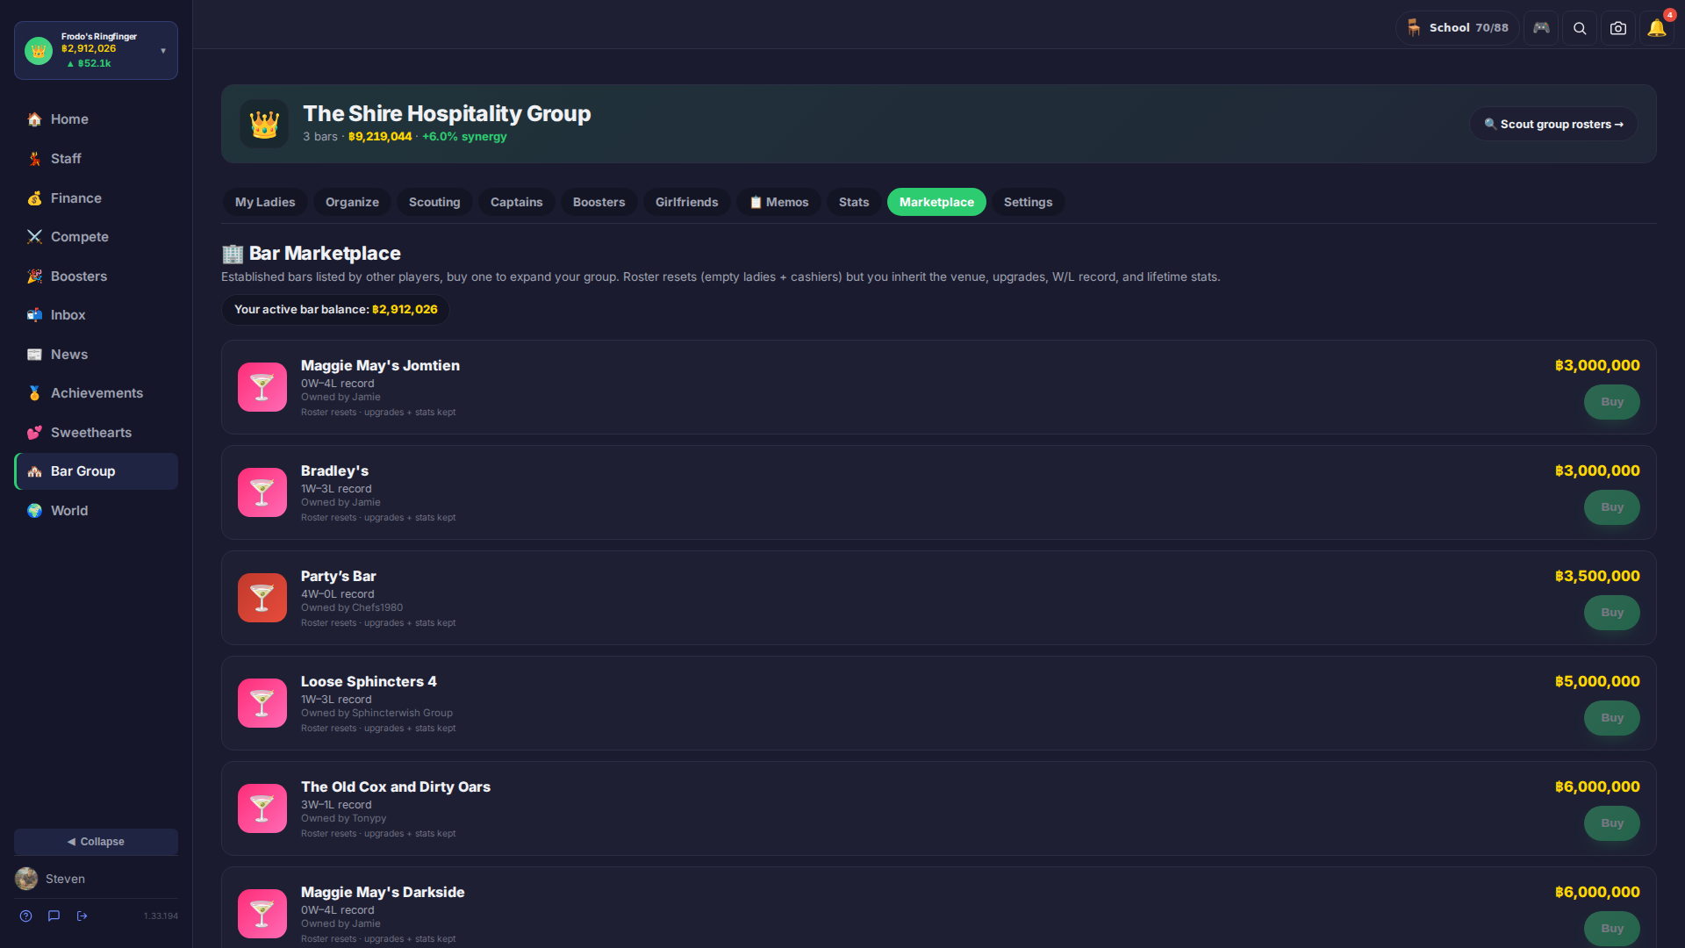Select the Marketplace tab
This screenshot has height=948, width=1685.
click(x=936, y=202)
